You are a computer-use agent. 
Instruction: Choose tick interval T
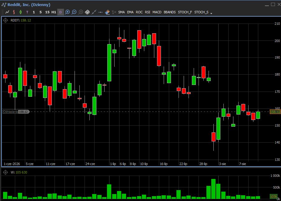(x=27, y=12)
